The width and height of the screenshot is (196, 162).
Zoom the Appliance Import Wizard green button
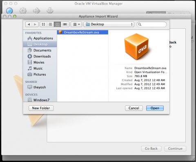point(15,16)
